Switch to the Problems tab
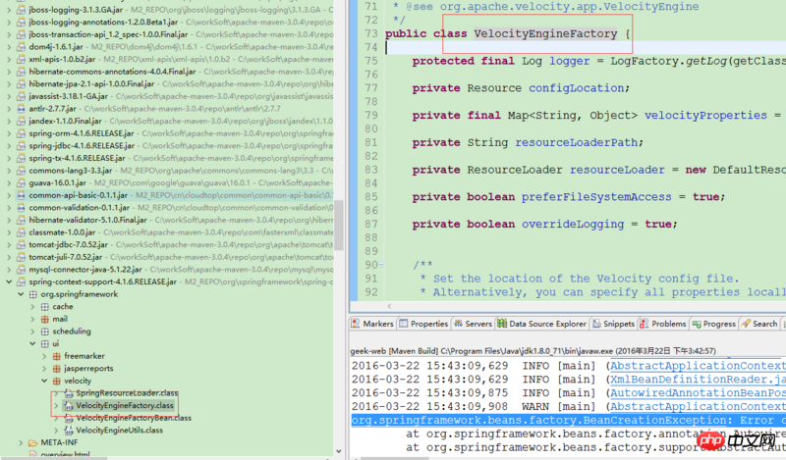 pyautogui.click(x=663, y=324)
